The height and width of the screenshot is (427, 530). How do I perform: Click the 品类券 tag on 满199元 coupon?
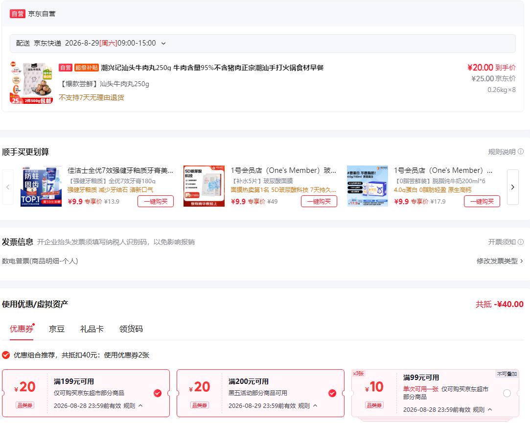25,405
